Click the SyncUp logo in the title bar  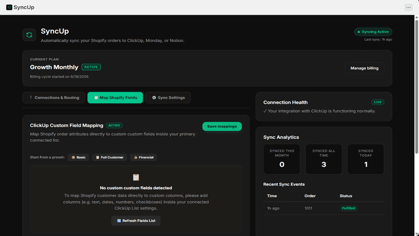[x=9, y=7]
